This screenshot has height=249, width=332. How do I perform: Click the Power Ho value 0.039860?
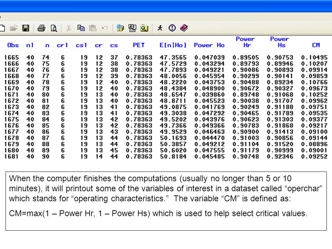coord(210,95)
